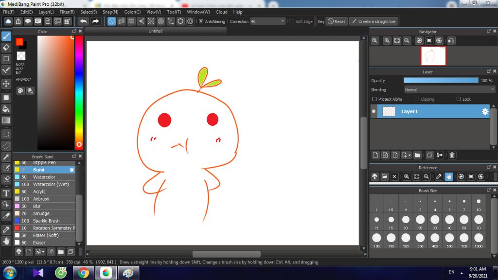Open the Correction value dropdown
The width and height of the screenshot is (498, 280).
click(283, 21)
